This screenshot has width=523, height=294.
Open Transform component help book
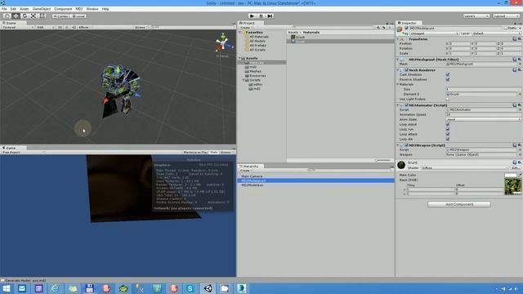514,39
